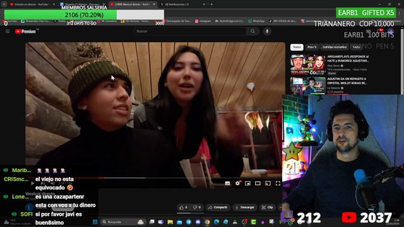Image resolution: width=404 pixels, height=227 pixels.
Task: Open the YouTube hamburger guide menu
Action: click(x=8, y=31)
